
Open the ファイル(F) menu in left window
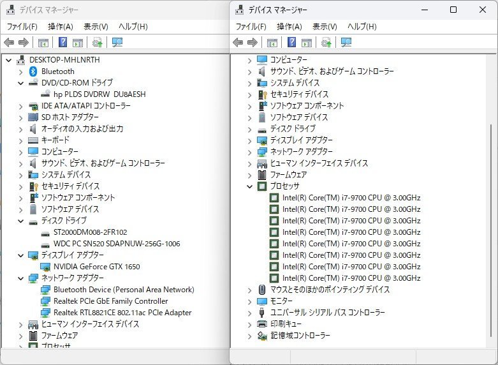click(x=22, y=27)
